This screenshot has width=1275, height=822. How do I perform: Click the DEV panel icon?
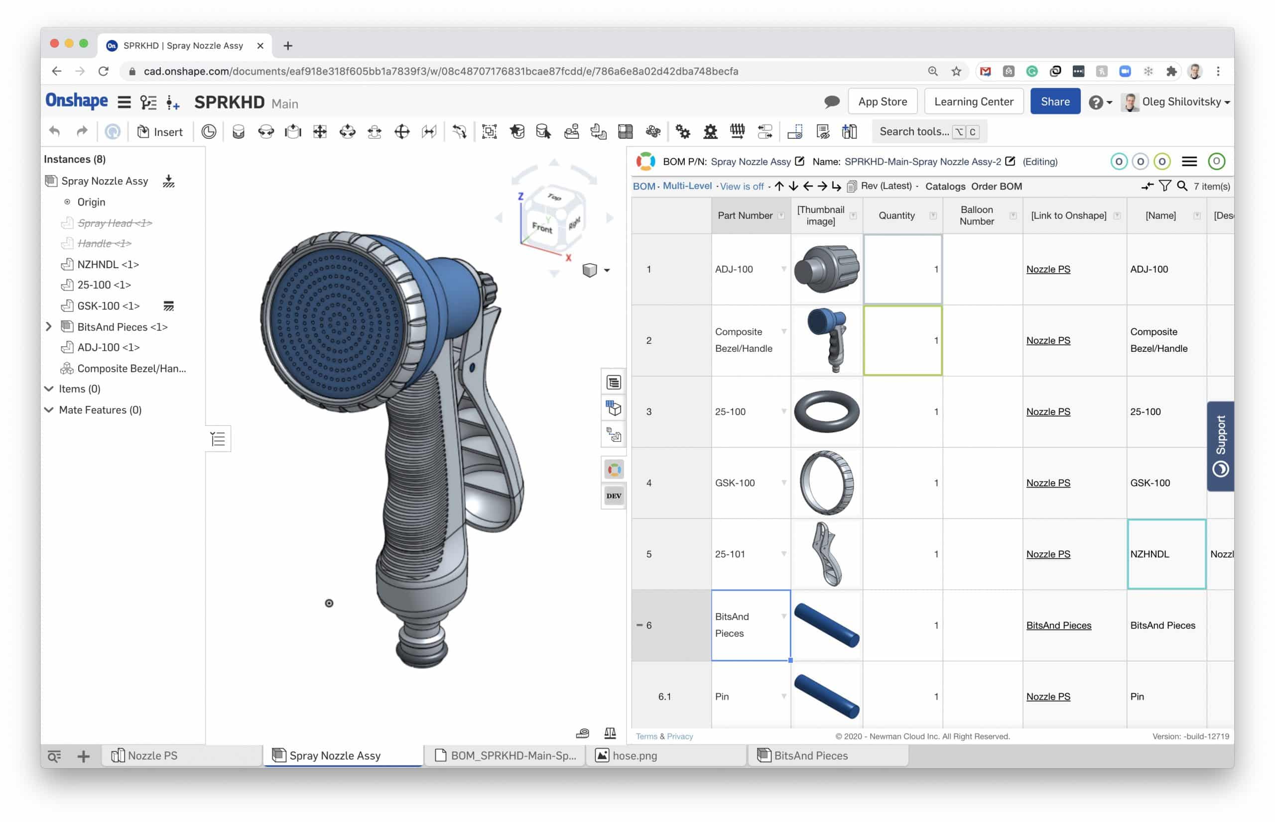tap(613, 496)
